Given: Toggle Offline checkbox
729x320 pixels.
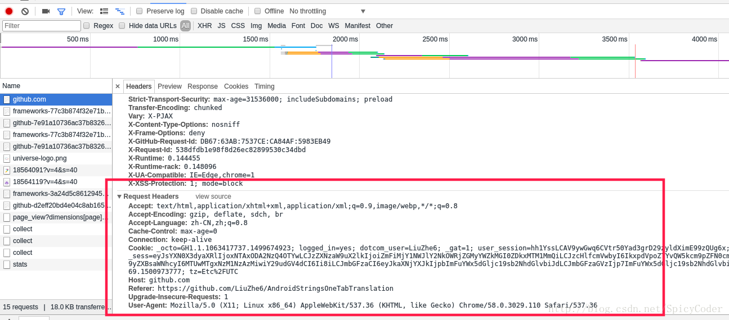Looking at the screenshot, I should (257, 11).
